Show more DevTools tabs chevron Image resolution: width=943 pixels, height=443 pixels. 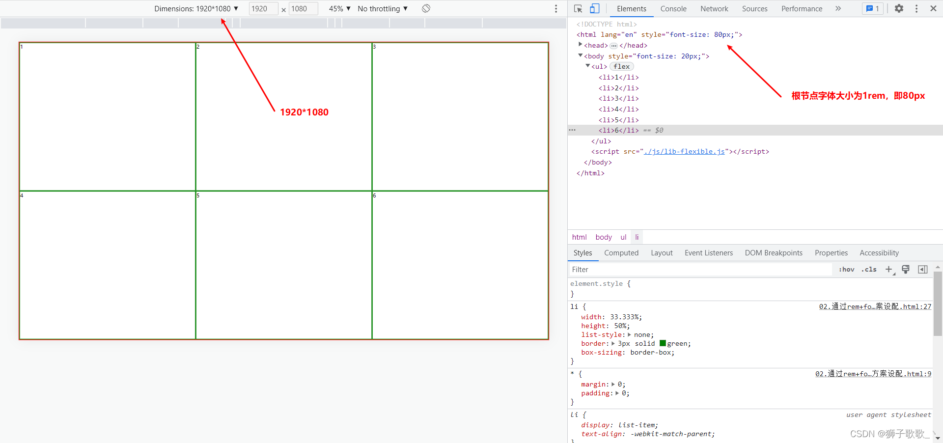coord(838,8)
